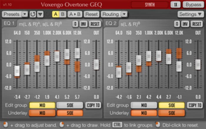
Task: Click the EQ 1 1.00K band slider knob
Action: (47, 61)
